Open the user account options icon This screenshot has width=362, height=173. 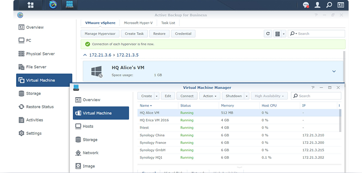[x=318, y=5]
